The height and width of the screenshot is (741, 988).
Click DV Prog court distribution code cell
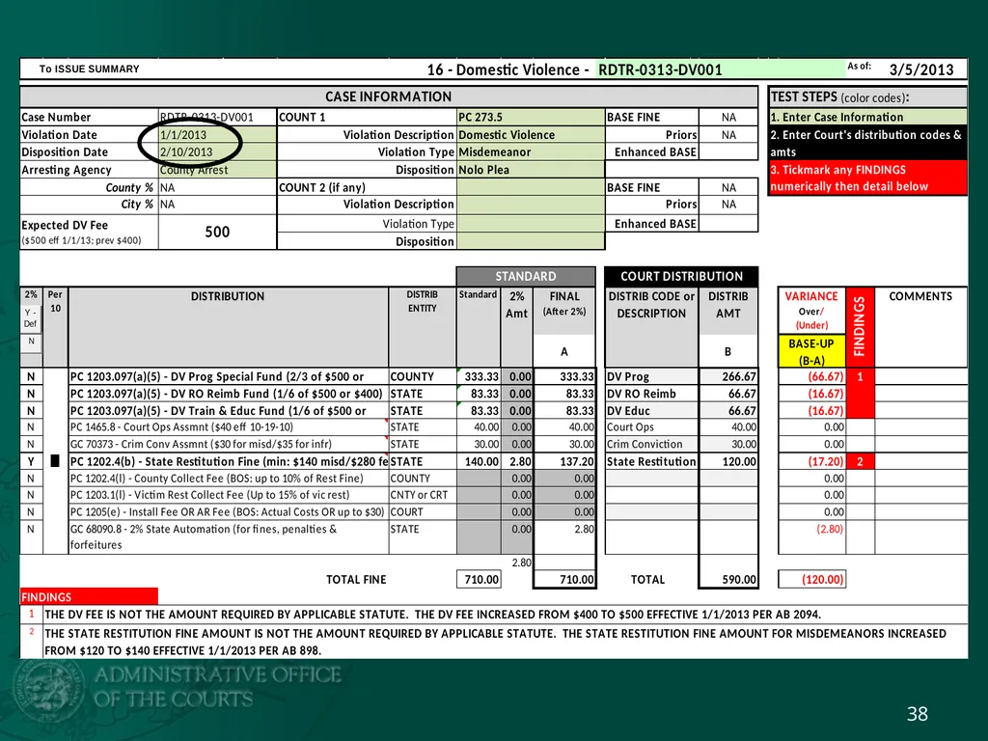click(651, 377)
